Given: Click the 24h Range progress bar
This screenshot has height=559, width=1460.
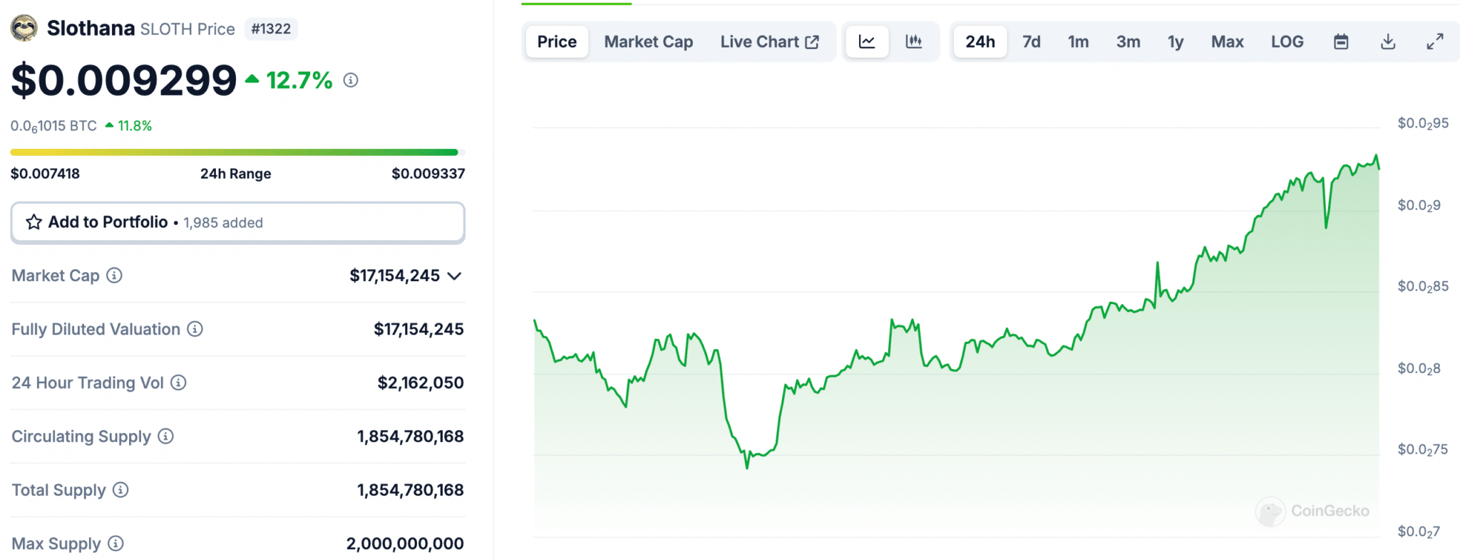Looking at the screenshot, I should tap(237, 152).
